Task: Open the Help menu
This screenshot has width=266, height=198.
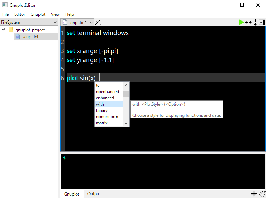Action: pyautogui.click(x=70, y=14)
